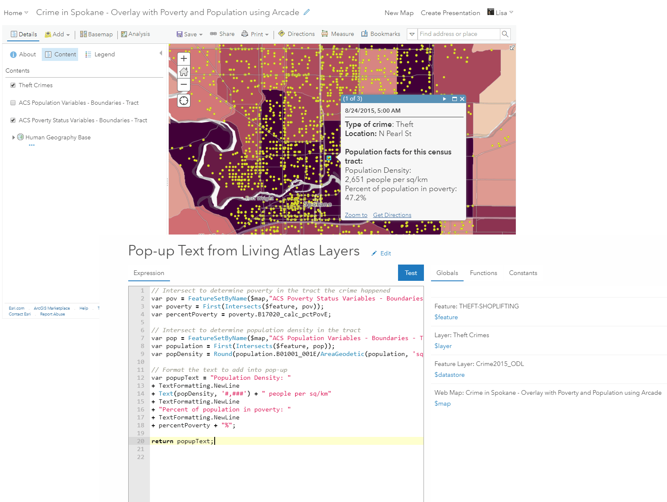
Task: Click the find my location icon
Action: [x=184, y=101]
